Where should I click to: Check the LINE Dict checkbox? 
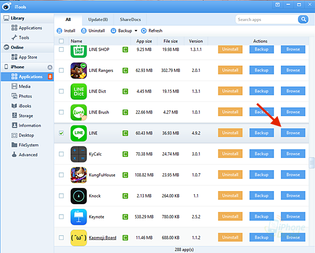61,91
